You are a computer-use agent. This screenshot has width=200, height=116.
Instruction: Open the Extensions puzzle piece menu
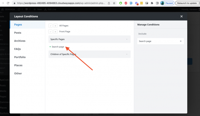(152, 3)
